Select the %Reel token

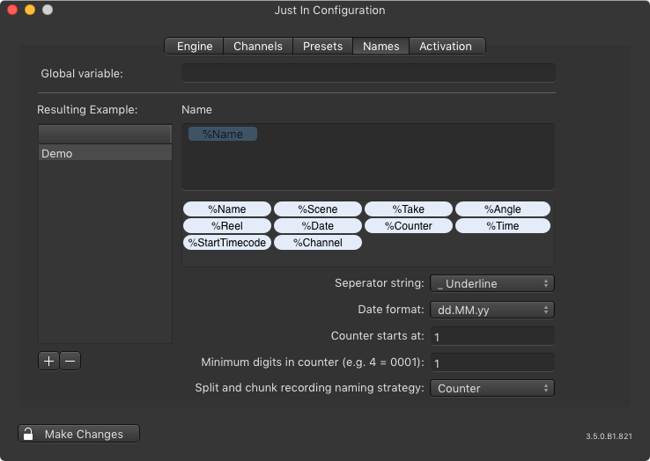pos(227,226)
